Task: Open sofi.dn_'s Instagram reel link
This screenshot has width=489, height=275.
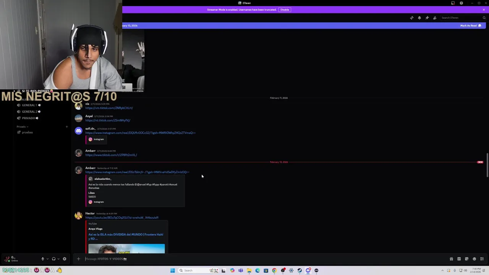Action: 140,133
